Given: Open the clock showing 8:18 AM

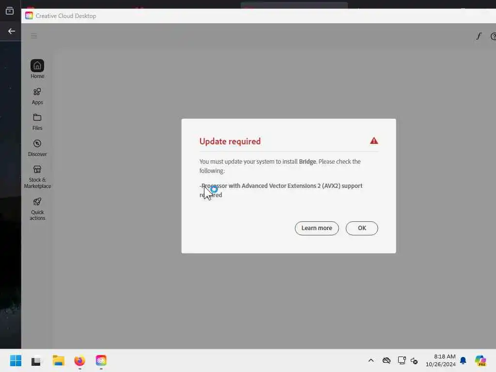Looking at the screenshot, I should pyautogui.click(x=441, y=360).
